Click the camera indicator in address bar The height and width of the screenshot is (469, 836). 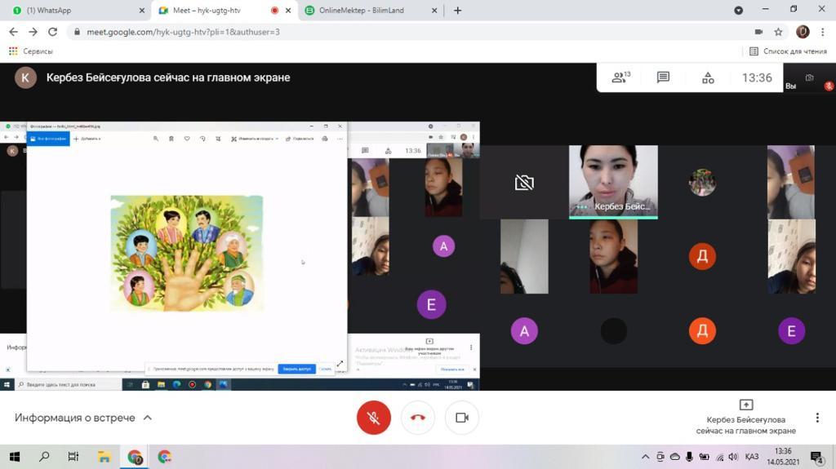pos(758,32)
